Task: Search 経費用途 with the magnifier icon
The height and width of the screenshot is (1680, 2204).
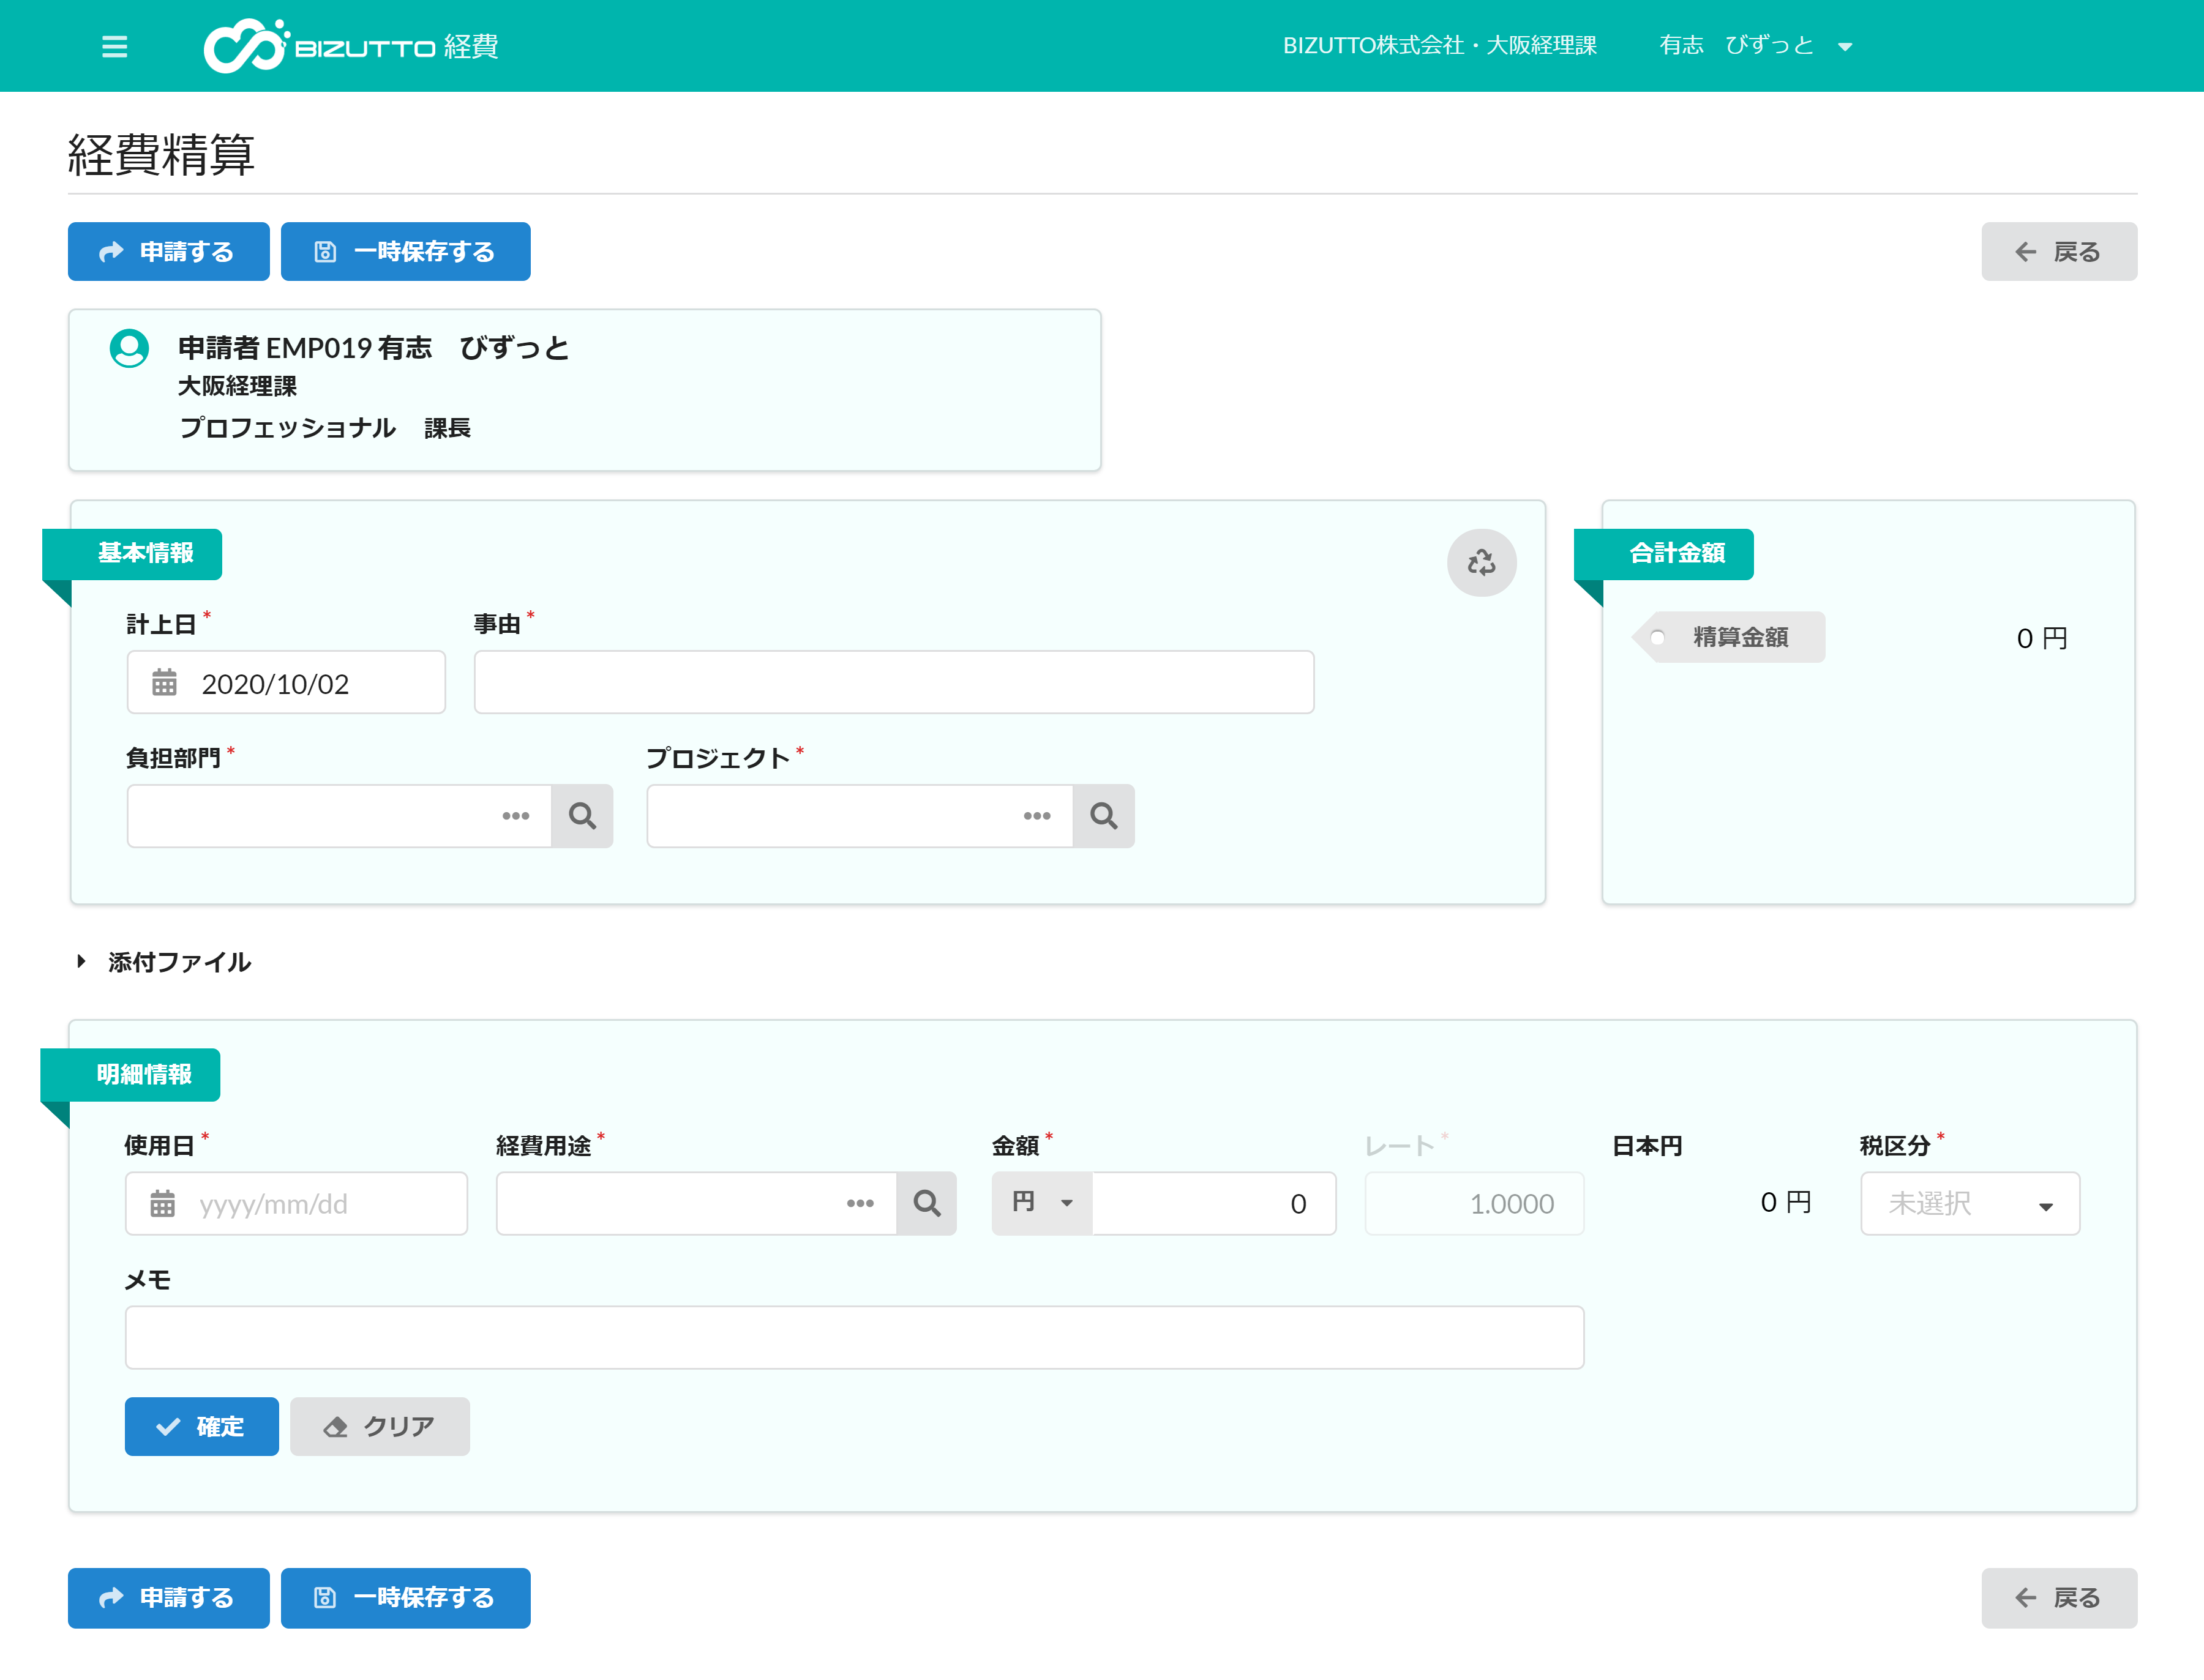Action: [926, 1203]
